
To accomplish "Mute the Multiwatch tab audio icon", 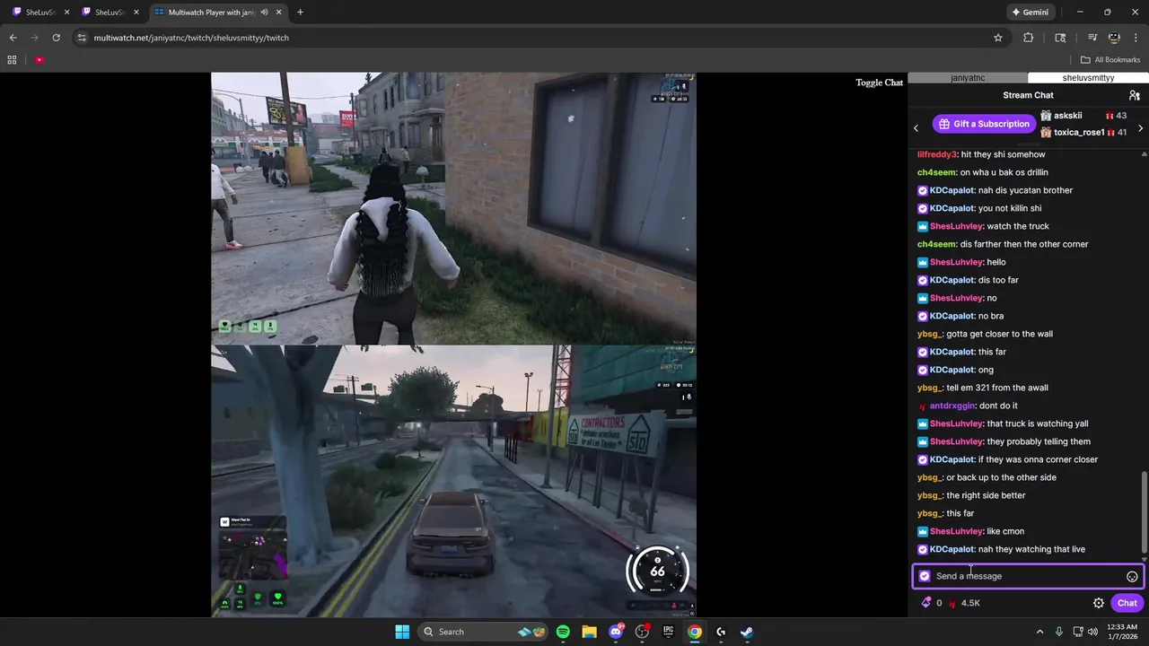I will 264,13.
